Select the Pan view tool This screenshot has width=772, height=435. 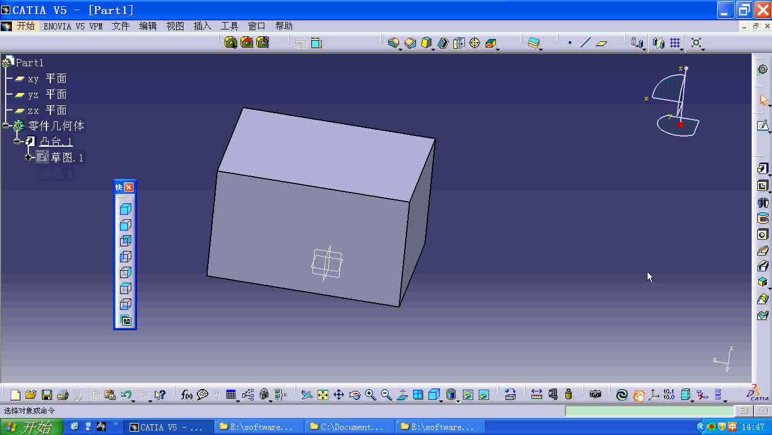point(338,395)
